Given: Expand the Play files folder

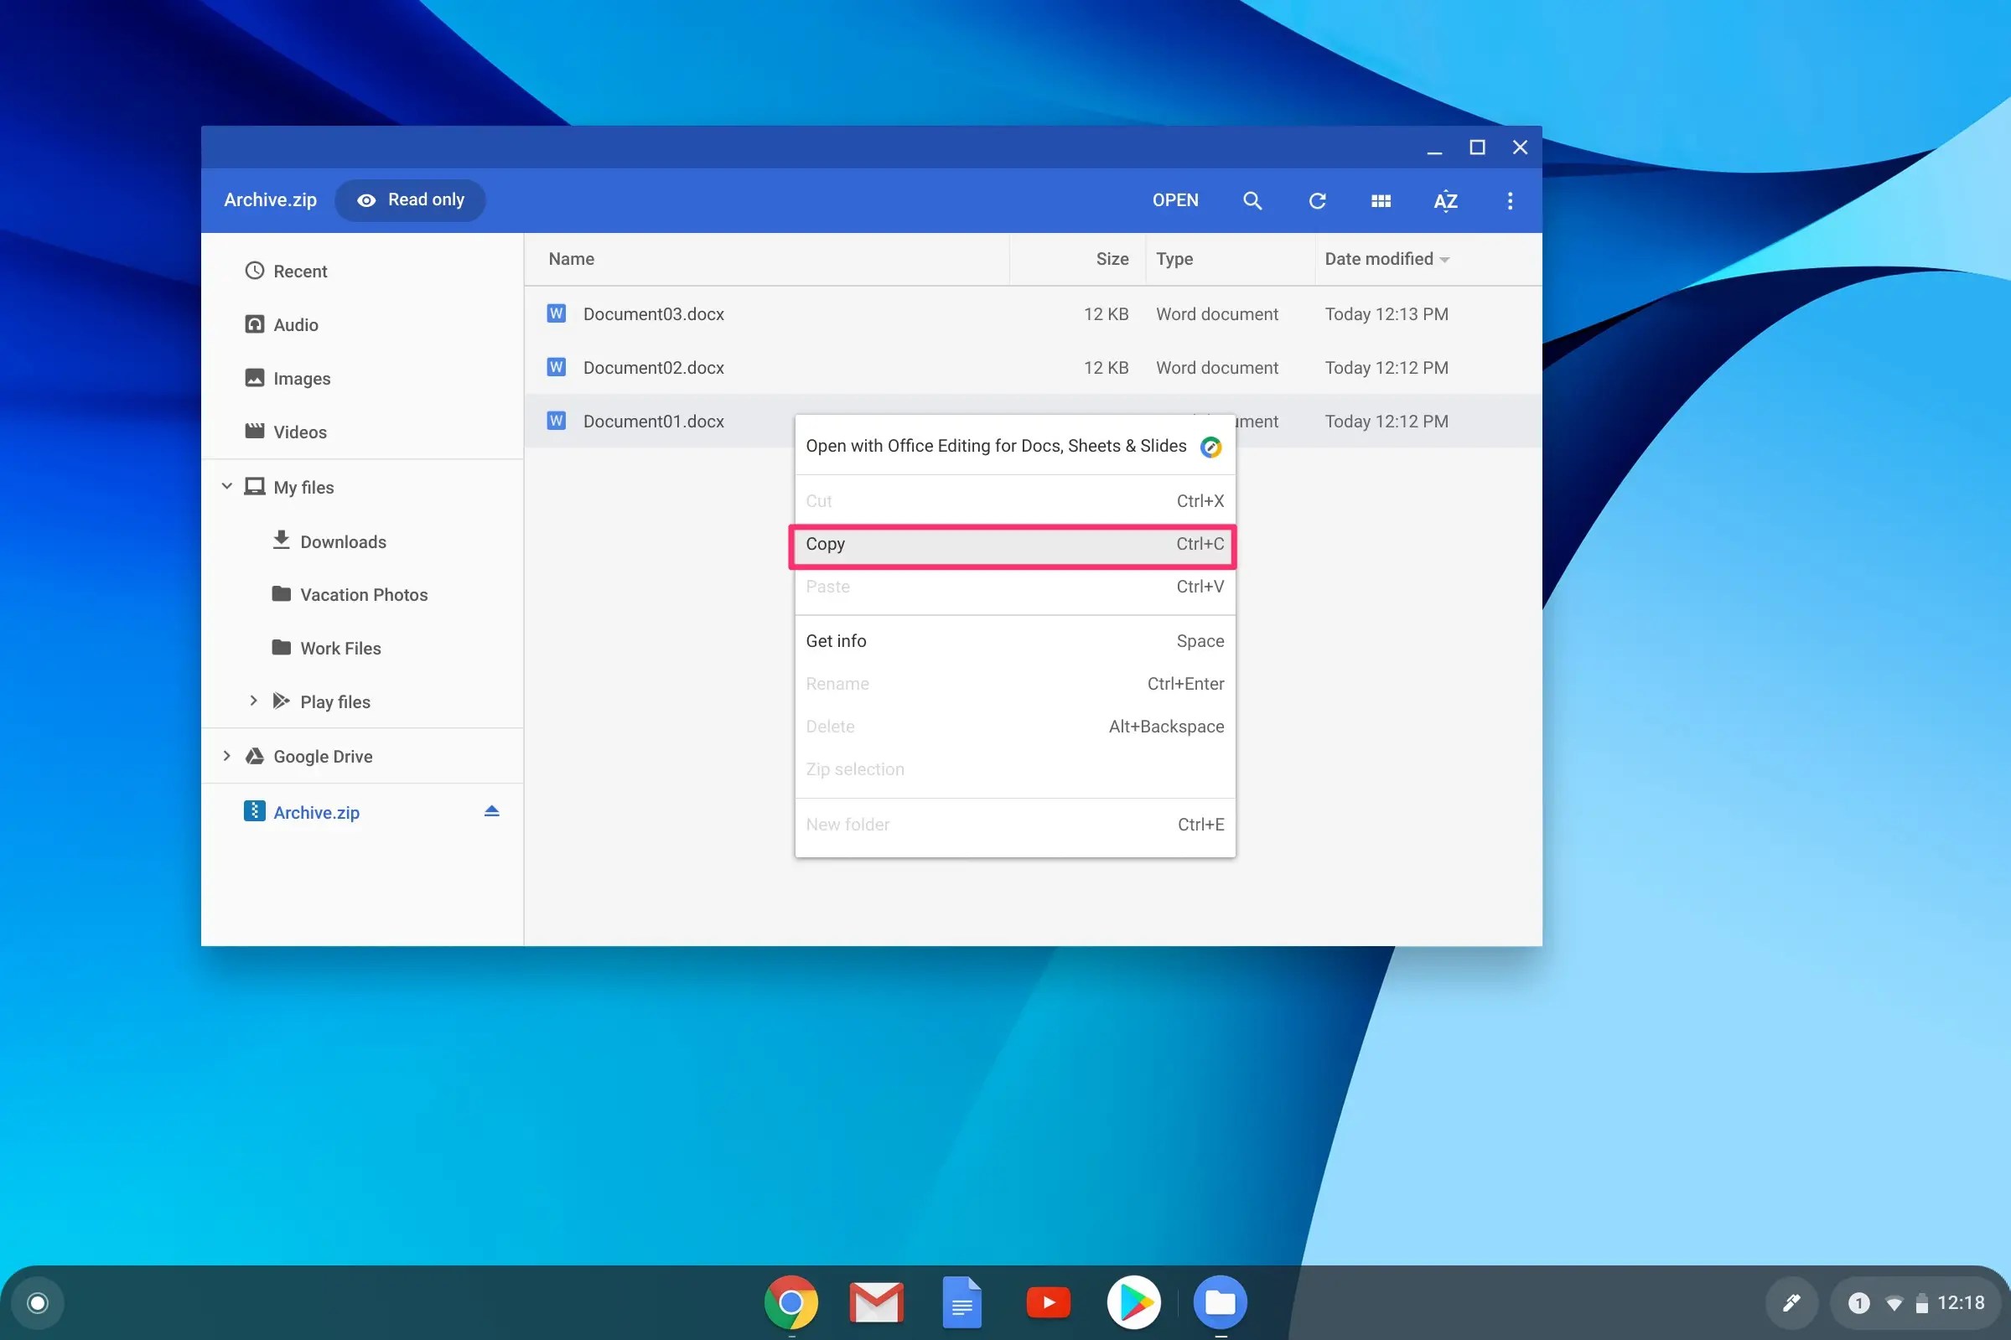Looking at the screenshot, I should coord(253,701).
